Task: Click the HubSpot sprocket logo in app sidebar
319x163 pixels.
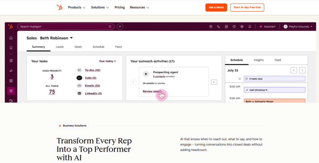Action: click(x=10, y=26)
